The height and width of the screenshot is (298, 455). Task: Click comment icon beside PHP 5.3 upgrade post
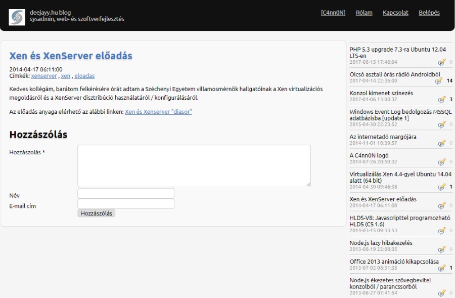(442, 62)
